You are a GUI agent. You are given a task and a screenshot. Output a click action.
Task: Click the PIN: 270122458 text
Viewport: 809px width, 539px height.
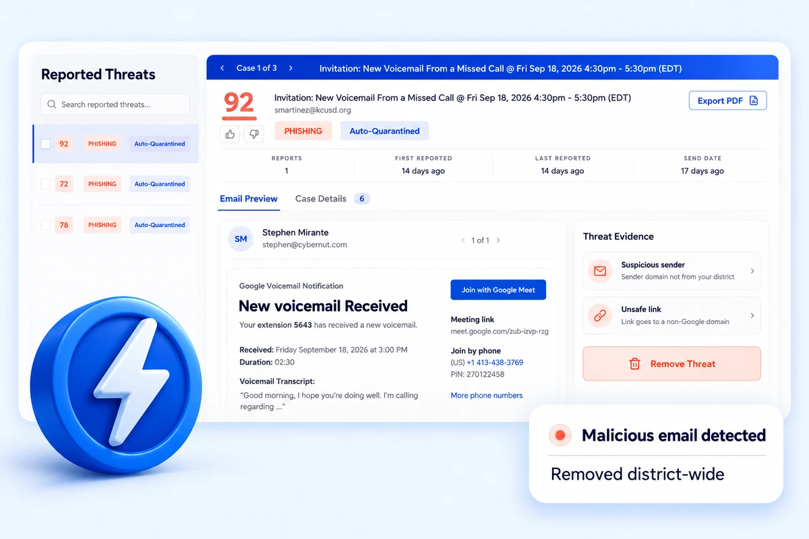tap(477, 374)
